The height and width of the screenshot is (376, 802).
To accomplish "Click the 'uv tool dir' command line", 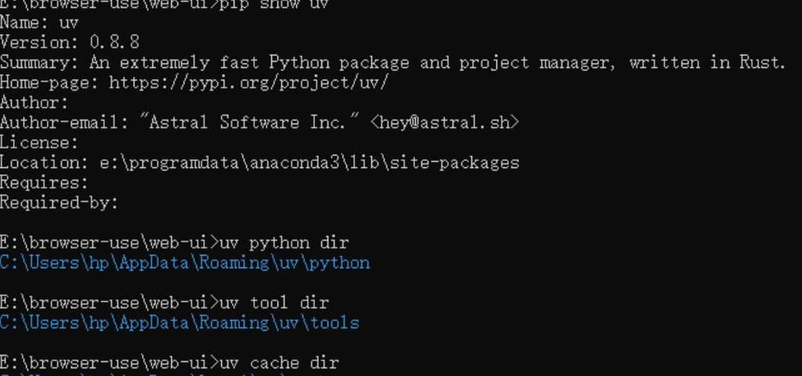I will point(164,303).
